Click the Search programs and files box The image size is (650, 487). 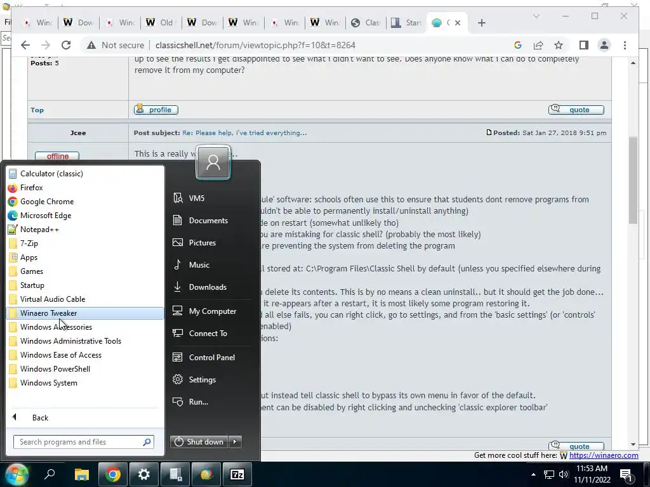(x=78, y=442)
